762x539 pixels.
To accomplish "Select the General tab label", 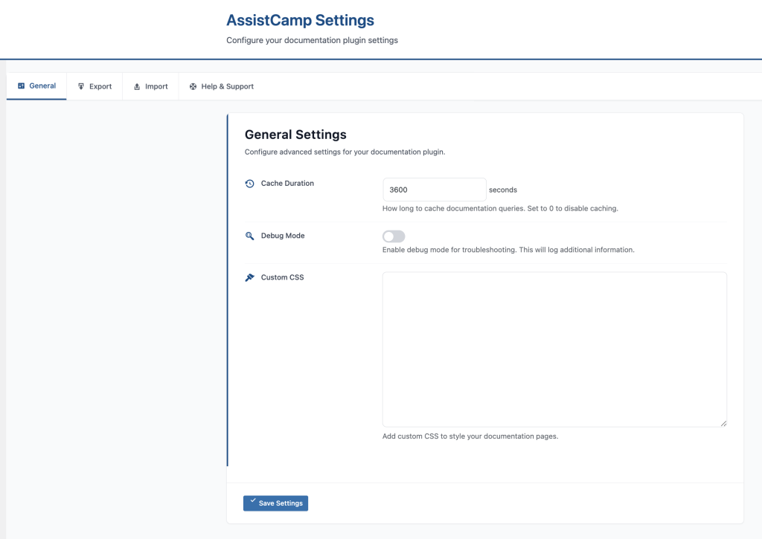I will 42,85.
